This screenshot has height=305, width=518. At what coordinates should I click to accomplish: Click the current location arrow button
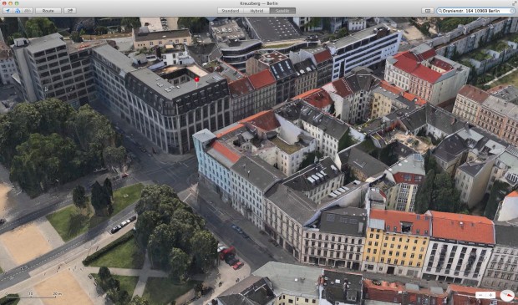[8, 11]
